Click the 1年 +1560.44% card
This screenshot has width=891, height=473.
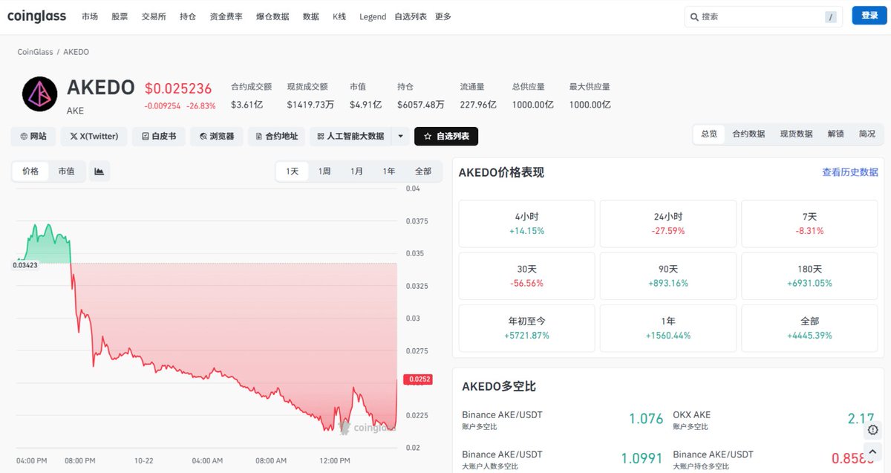click(668, 328)
